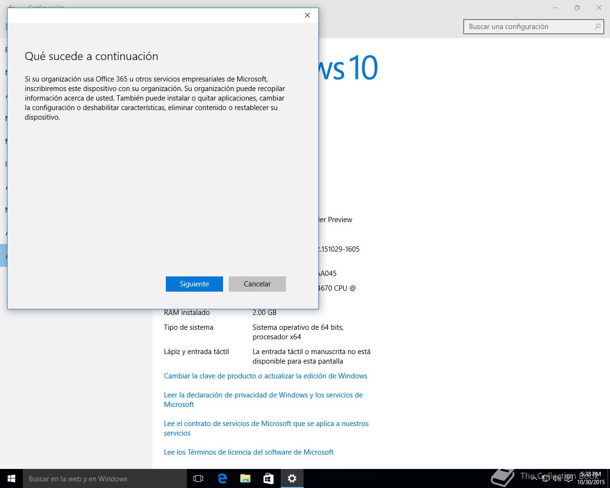The width and height of the screenshot is (610, 488).
Task: Click the Settings gear on the taskbar
Action: click(x=292, y=478)
